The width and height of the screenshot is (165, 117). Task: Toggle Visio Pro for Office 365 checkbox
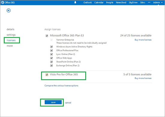[x=47, y=75]
